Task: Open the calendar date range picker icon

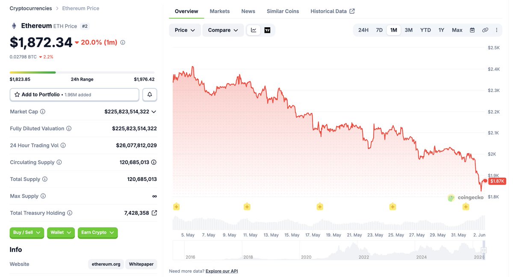Action: pyautogui.click(x=472, y=30)
